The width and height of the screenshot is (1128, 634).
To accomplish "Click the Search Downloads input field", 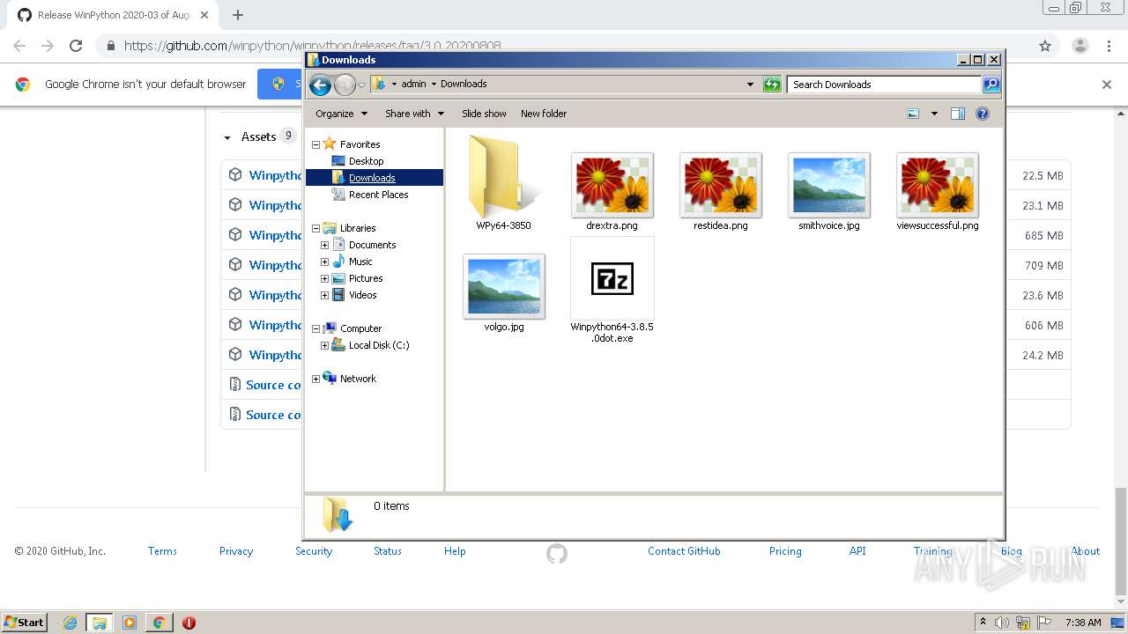I will [884, 85].
